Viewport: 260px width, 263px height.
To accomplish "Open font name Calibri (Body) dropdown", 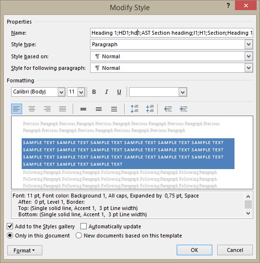I will pos(61,92).
